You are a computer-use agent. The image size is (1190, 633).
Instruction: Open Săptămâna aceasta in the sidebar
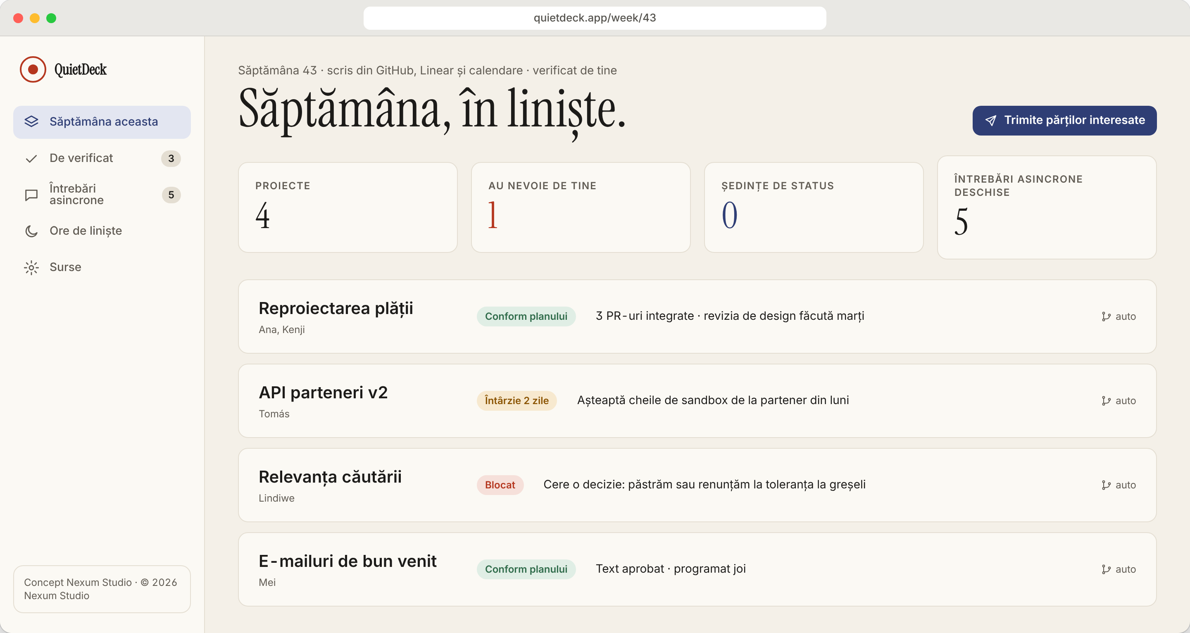click(102, 122)
